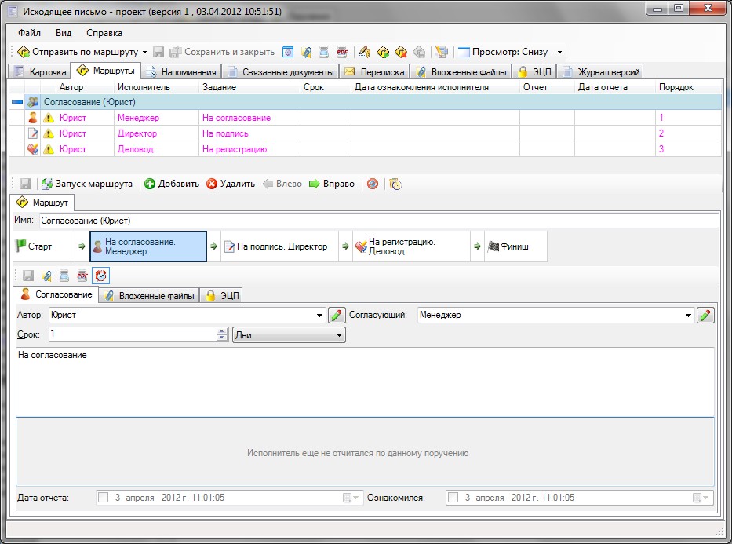Click the red Delete (Удалить) icon
The image size is (732, 544).
(212, 184)
